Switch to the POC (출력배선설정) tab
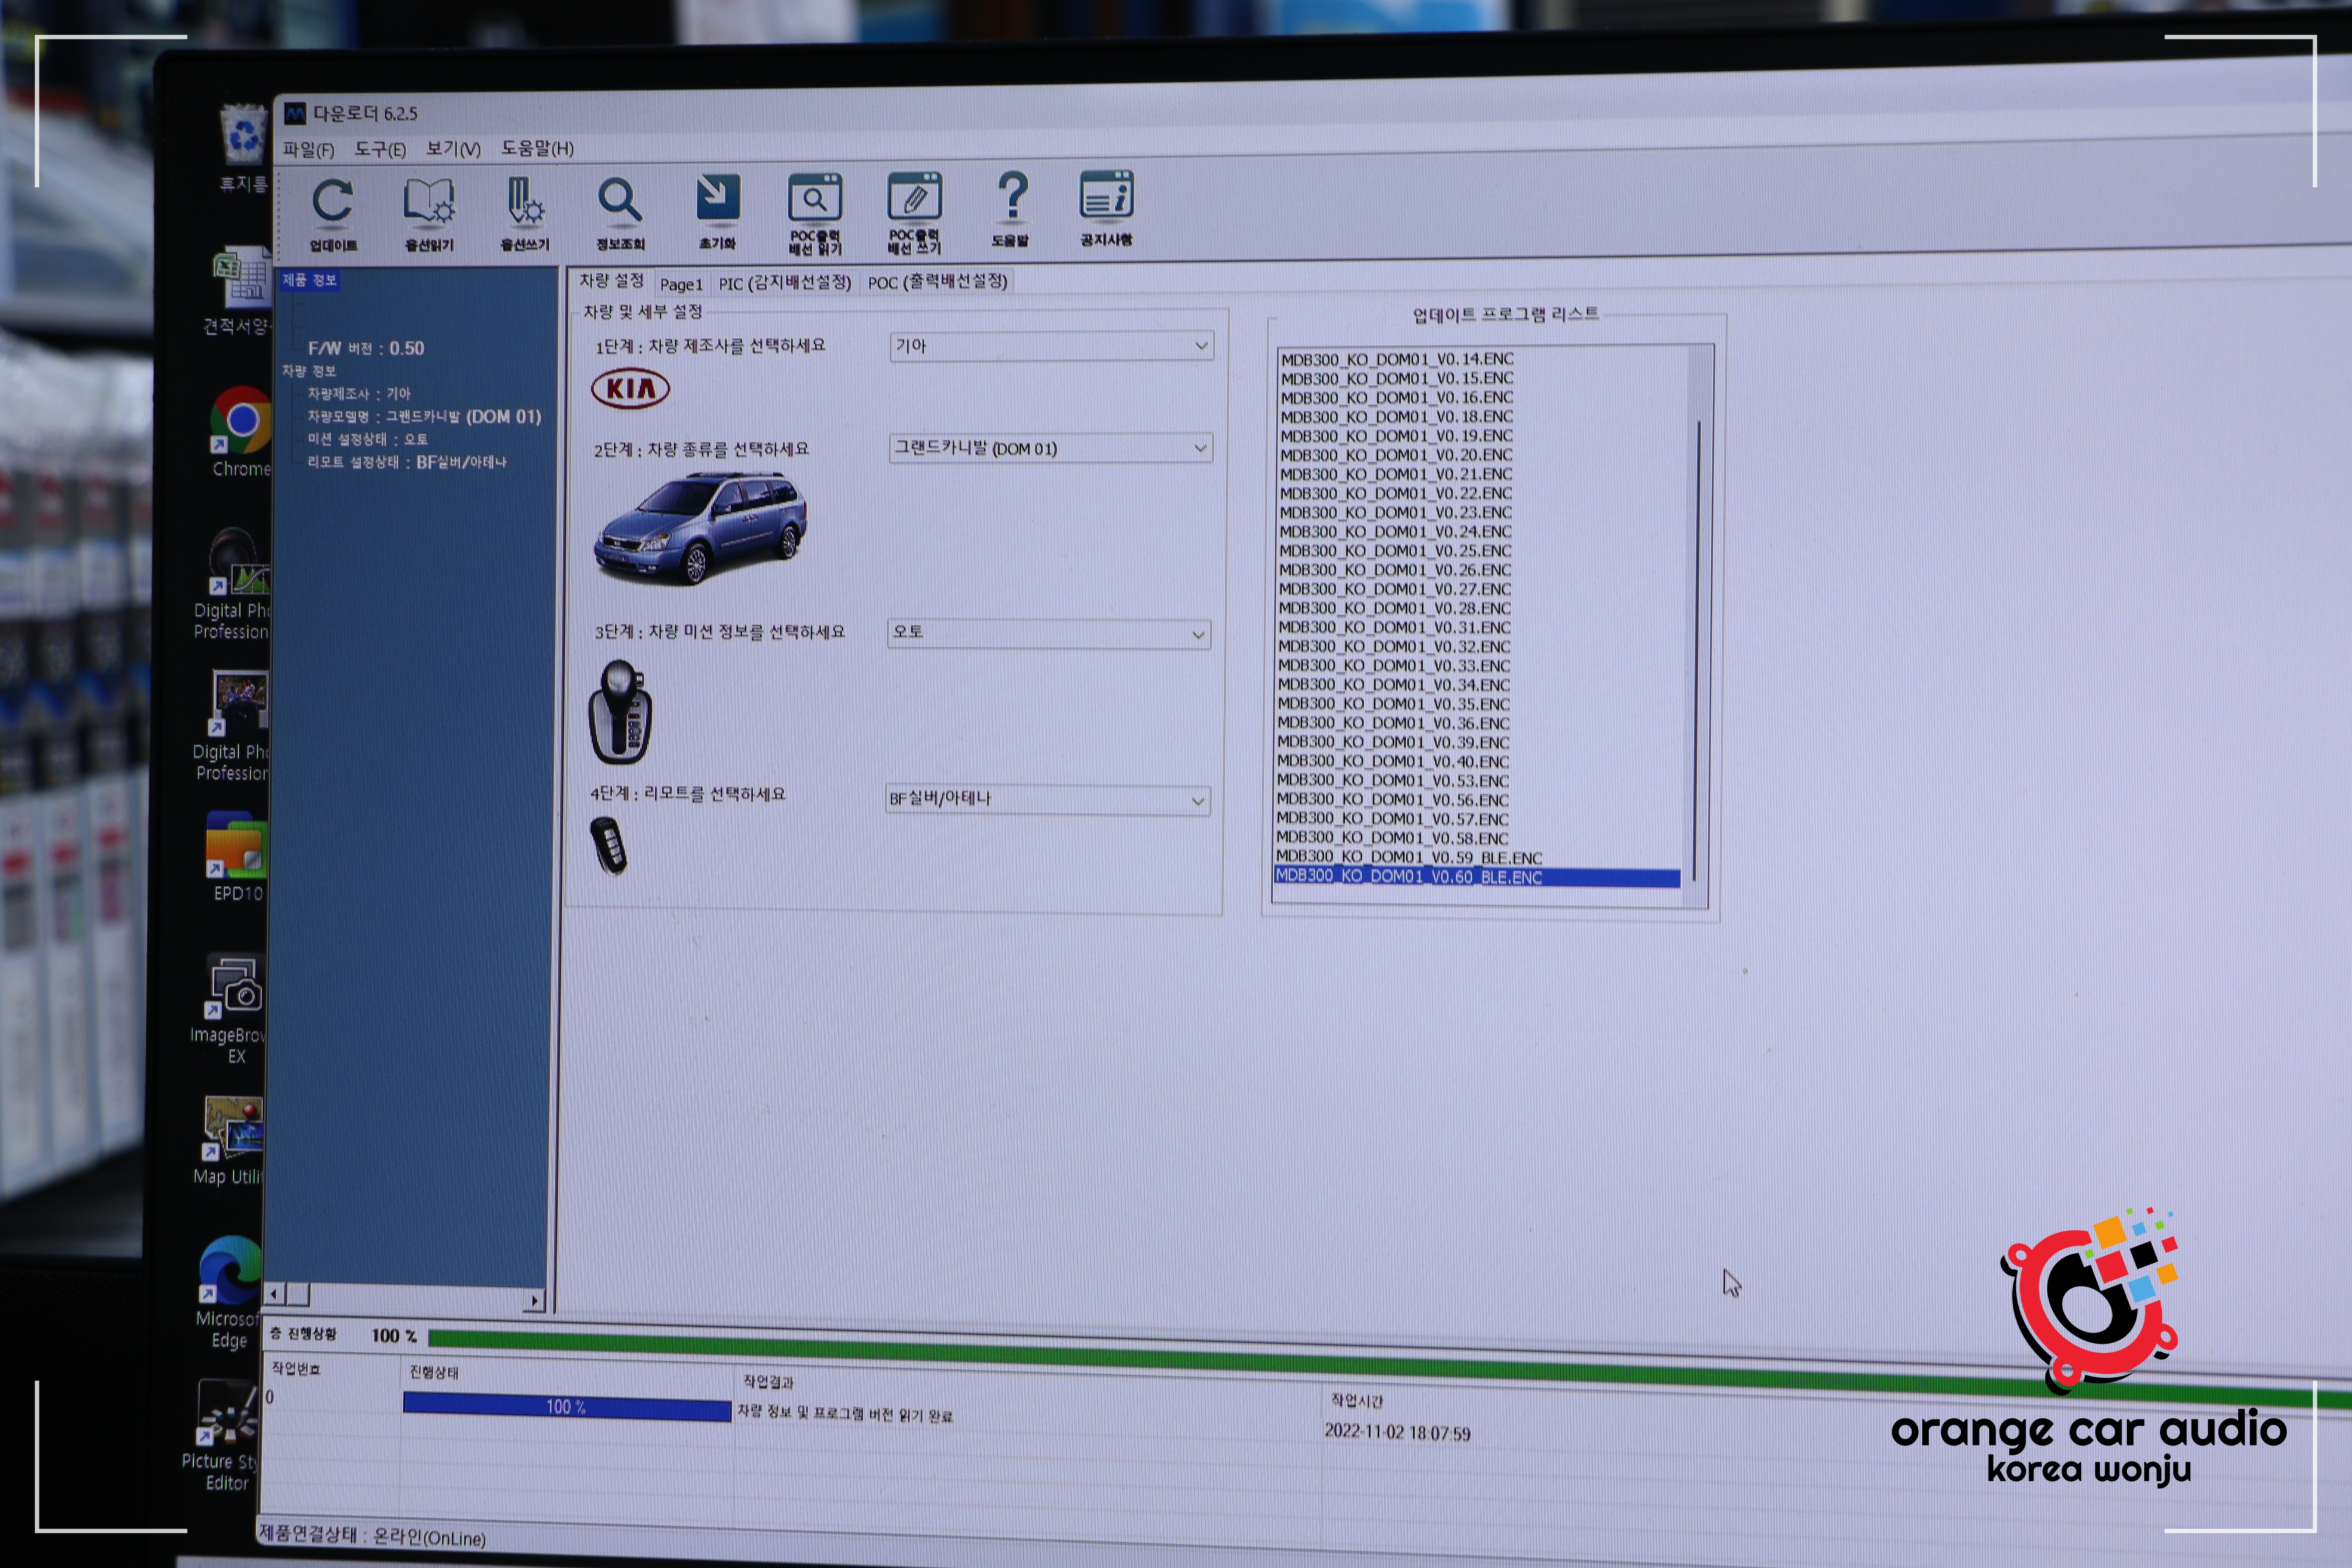The width and height of the screenshot is (2352, 1568). coord(937,282)
